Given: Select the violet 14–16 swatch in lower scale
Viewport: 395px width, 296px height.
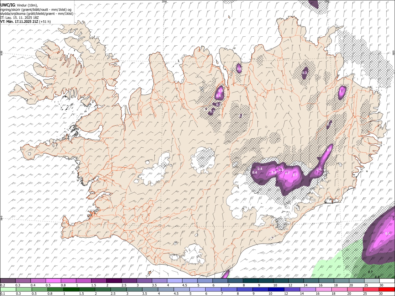Looking at the screenshot, I should (x=307, y=290).
